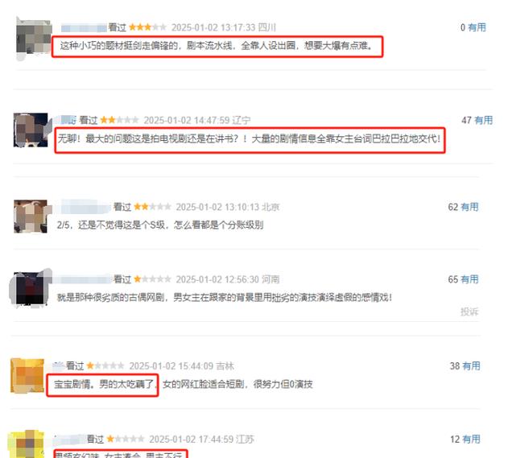Click the two-star rating on Liaoning review
512x458 pixels.
click(119, 120)
